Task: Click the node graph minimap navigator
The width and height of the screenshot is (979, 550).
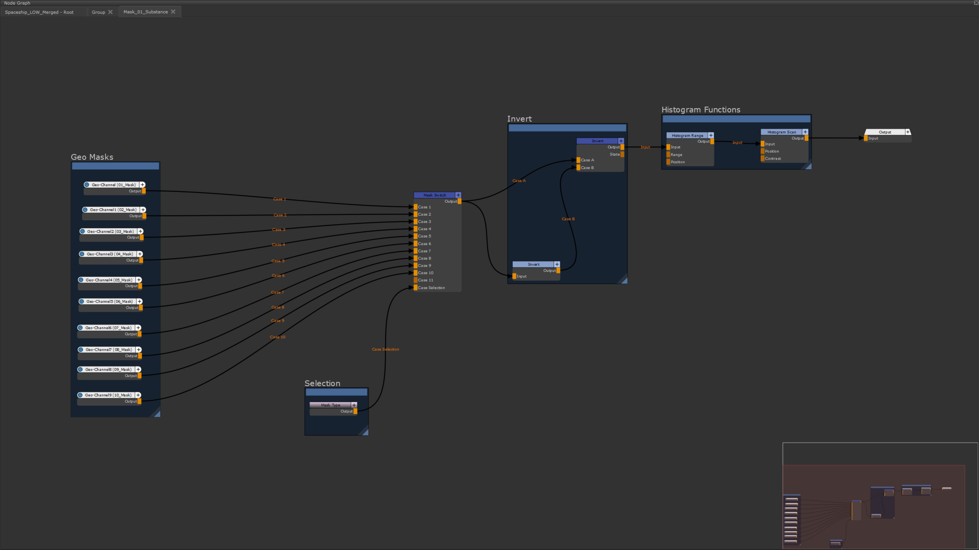Action: (x=881, y=496)
